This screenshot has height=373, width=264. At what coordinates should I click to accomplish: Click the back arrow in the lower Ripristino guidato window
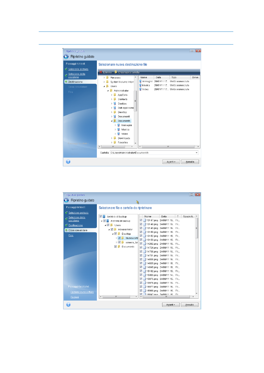coord(66,200)
